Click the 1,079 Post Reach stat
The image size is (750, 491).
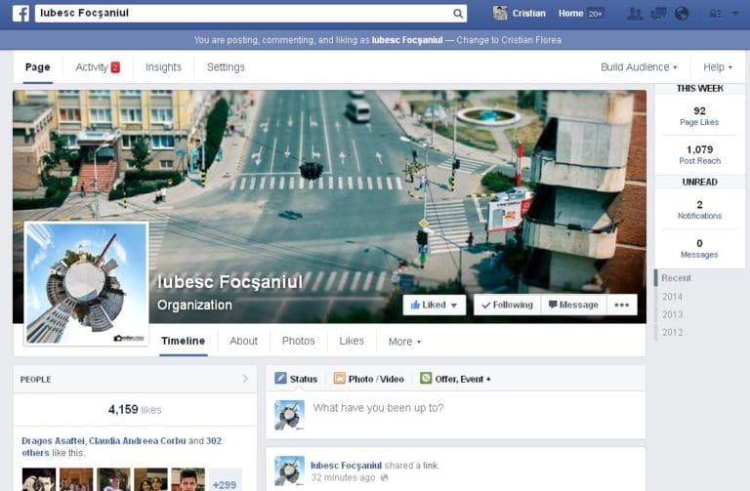click(699, 155)
